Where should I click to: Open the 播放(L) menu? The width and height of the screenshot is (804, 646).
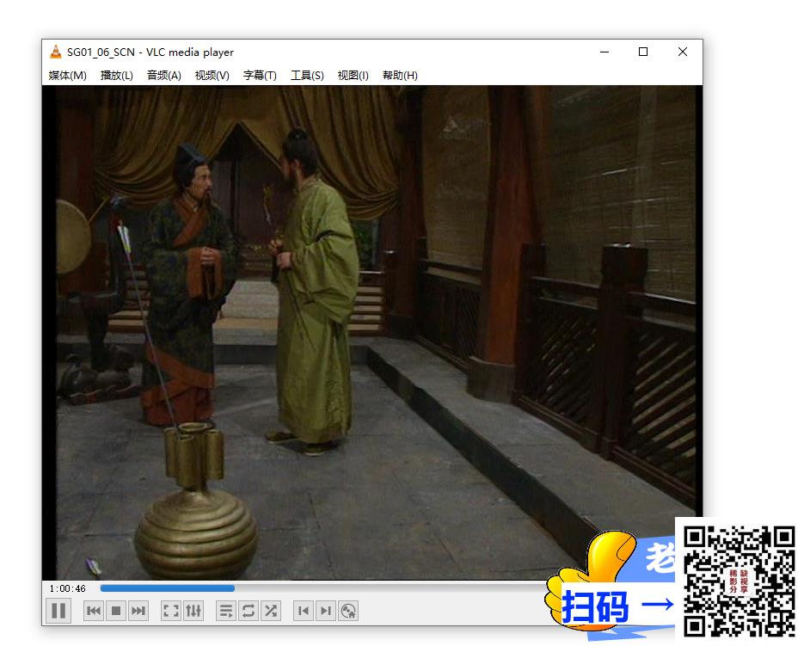tap(116, 76)
